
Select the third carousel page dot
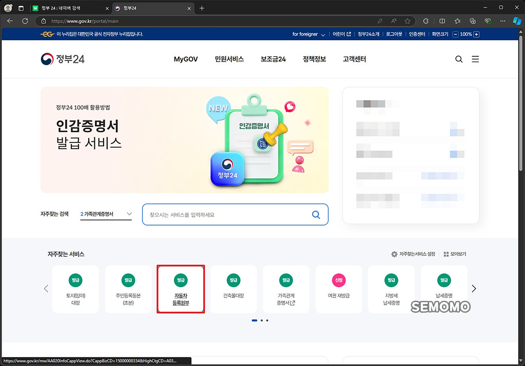point(267,320)
